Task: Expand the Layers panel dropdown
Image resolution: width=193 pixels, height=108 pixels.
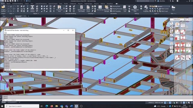Action: pyautogui.click(x=157, y=13)
